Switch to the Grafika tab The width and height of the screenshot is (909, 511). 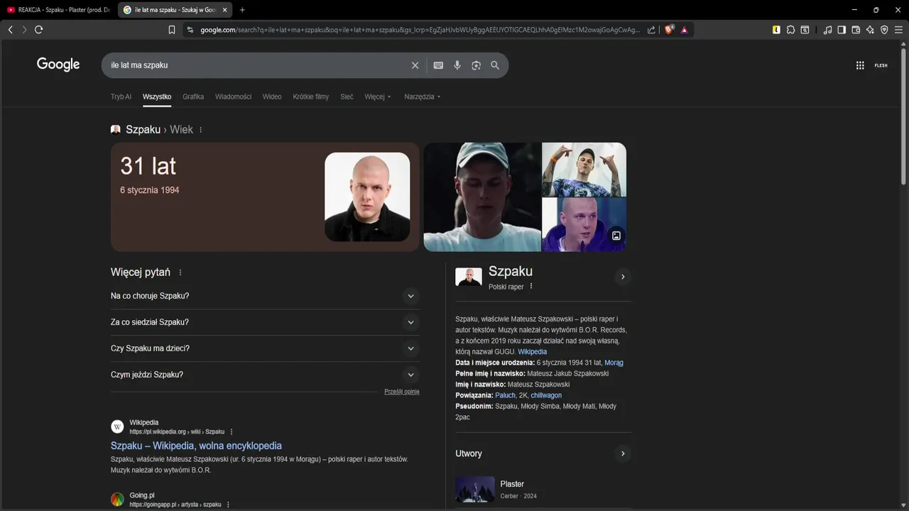click(x=193, y=97)
